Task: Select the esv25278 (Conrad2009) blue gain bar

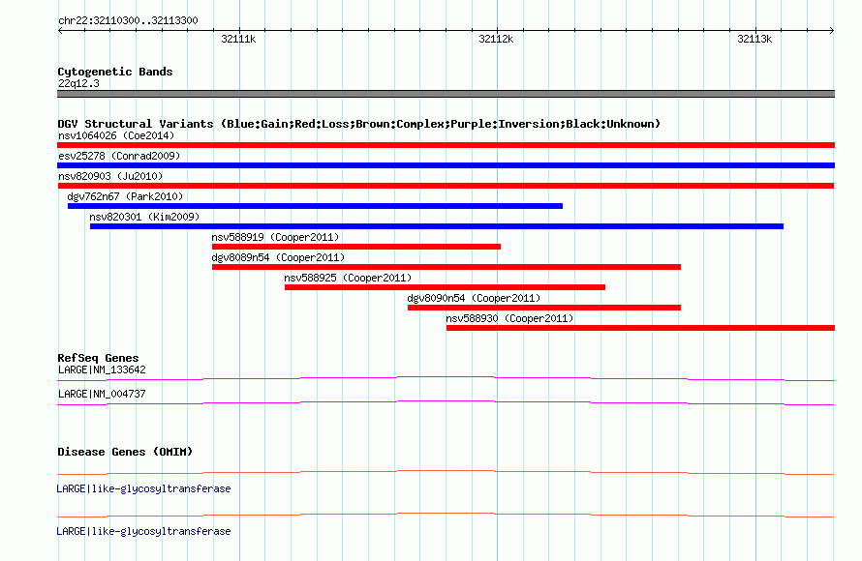Action: point(446,165)
